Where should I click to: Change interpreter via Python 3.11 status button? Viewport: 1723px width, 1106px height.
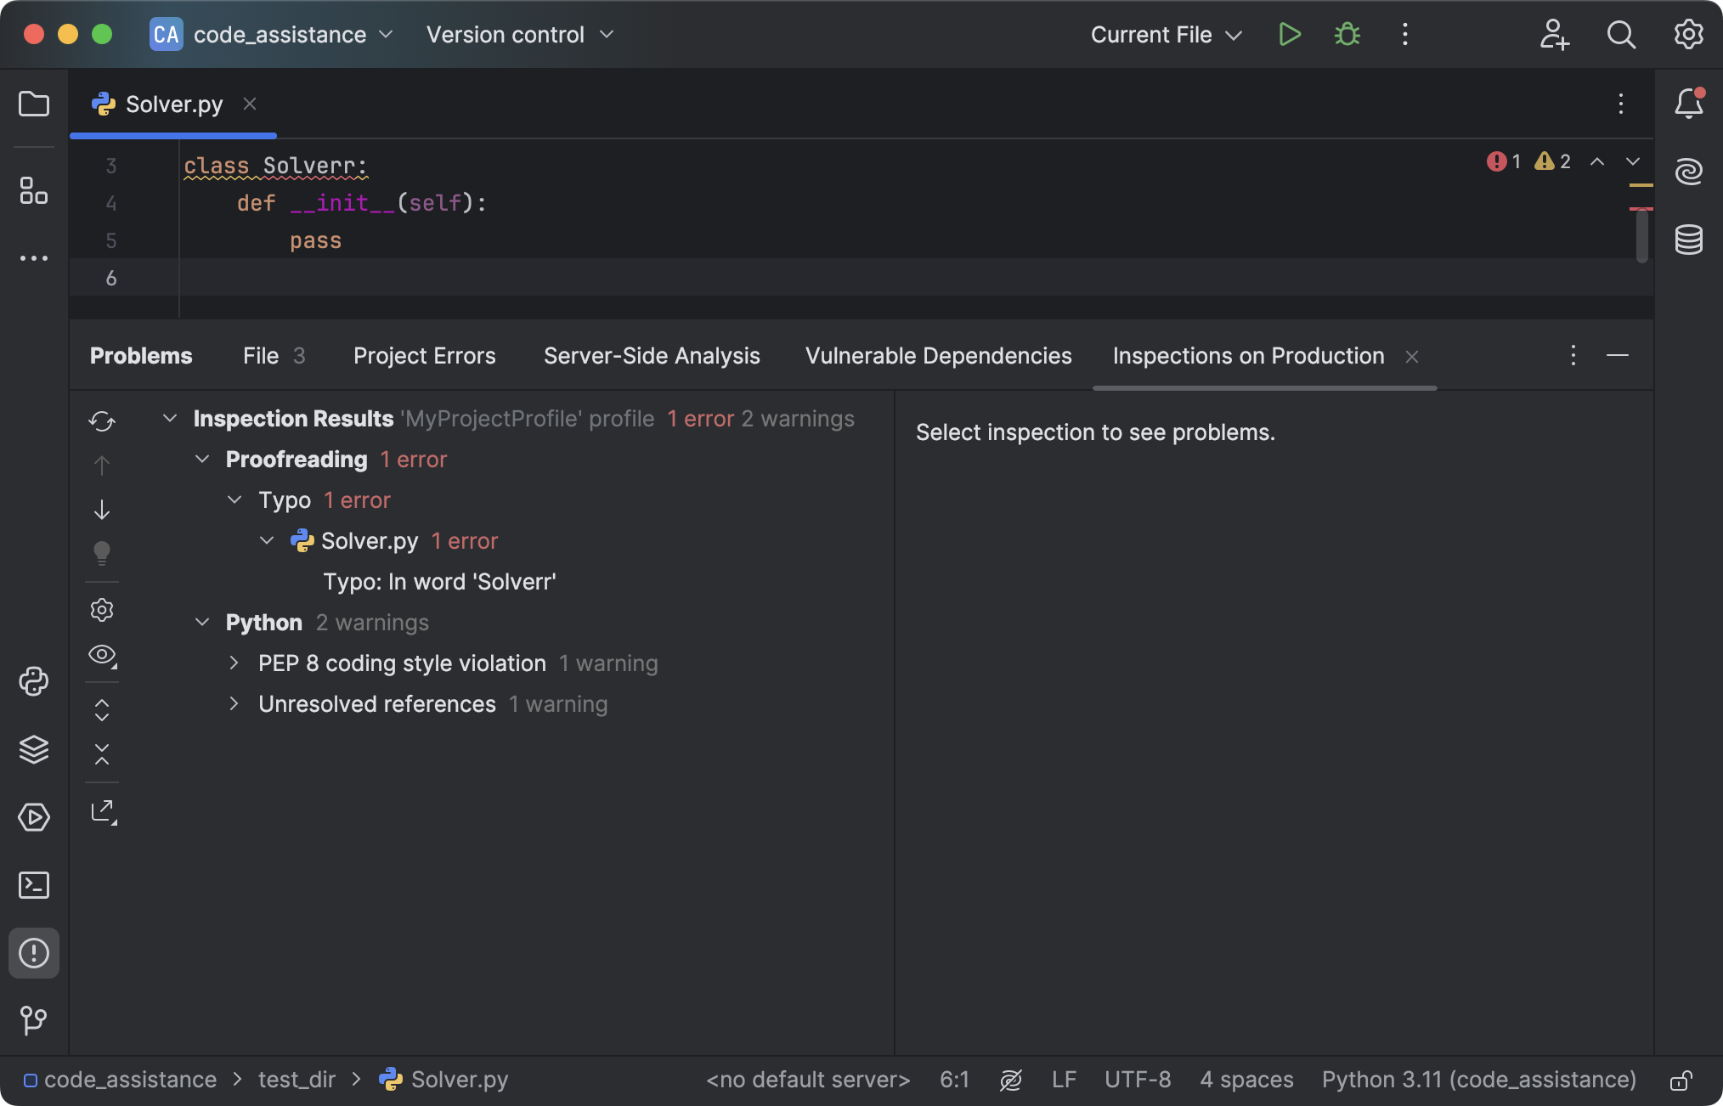(x=1477, y=1080)
